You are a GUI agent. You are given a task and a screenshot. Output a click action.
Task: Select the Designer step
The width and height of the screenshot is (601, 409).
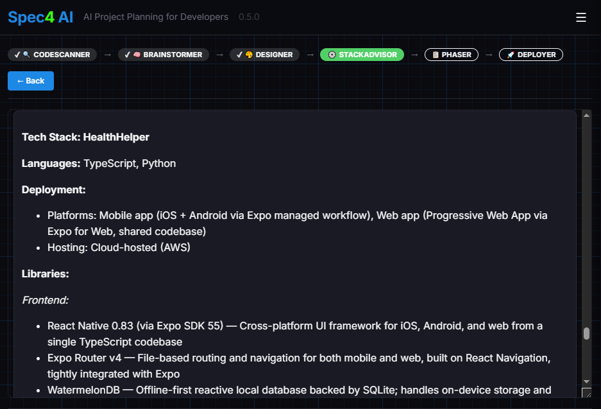coord(264,55)
